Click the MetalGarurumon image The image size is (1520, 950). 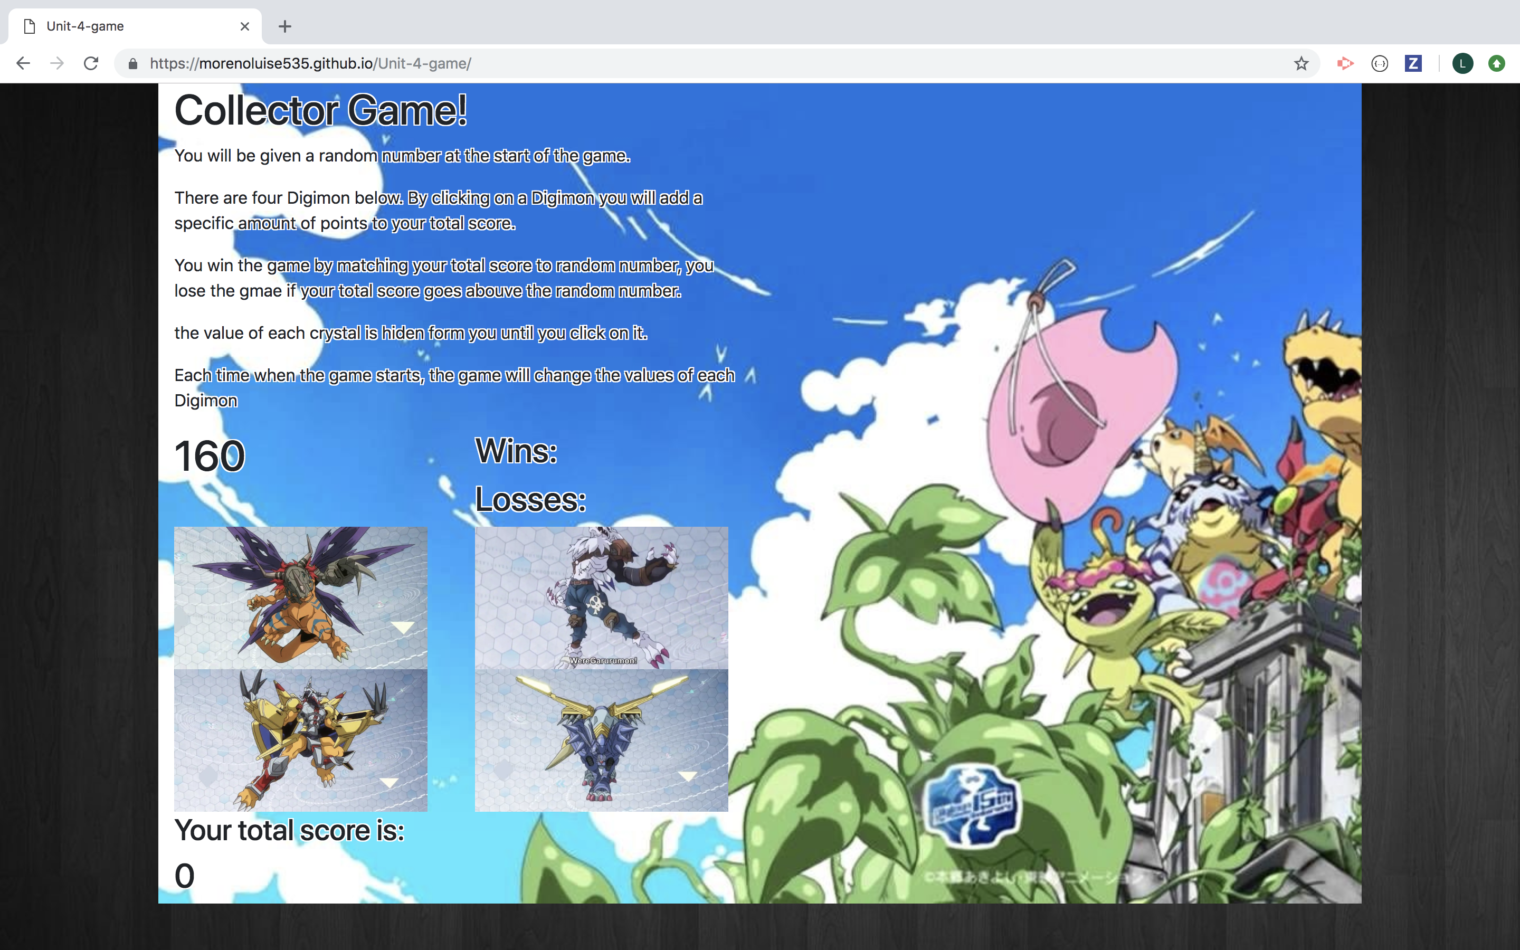point(601,742)
